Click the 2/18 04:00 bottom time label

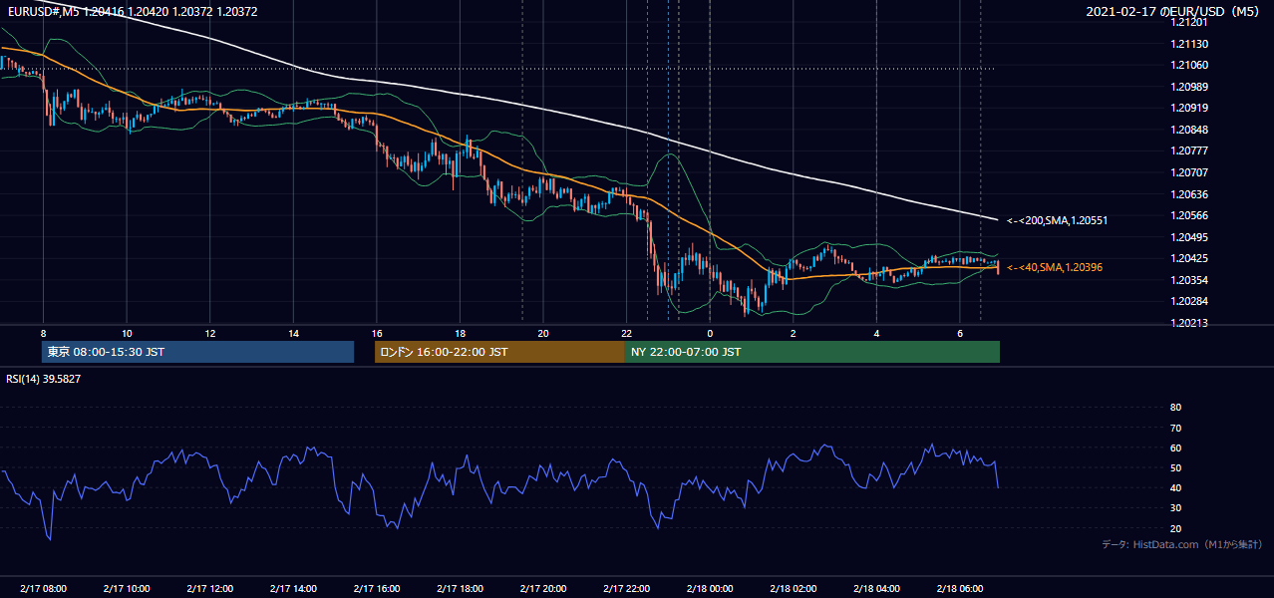[x=875, y=588]
